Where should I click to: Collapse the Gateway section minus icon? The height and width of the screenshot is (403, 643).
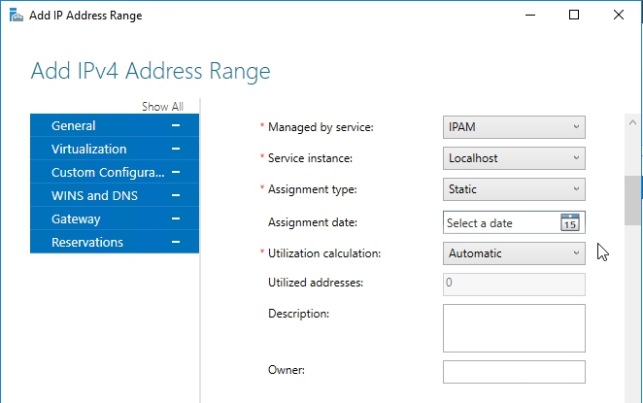coord(176,219)
